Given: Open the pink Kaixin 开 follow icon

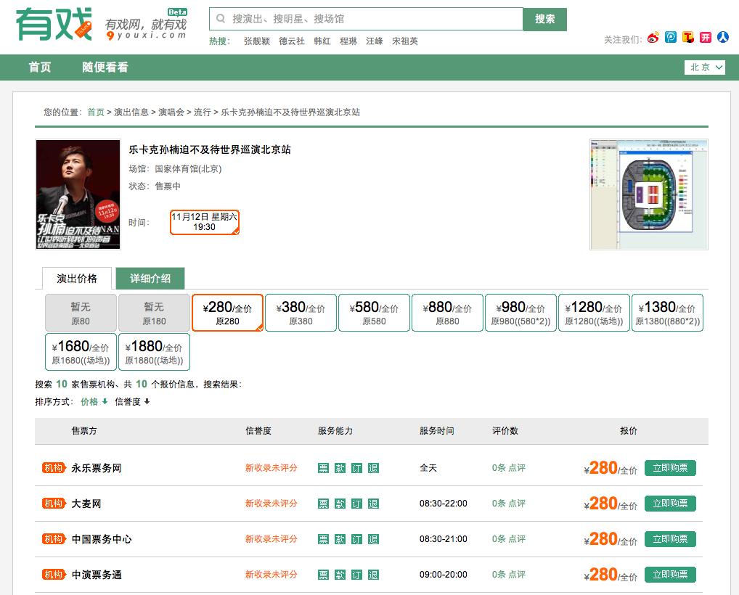Looking at the screenshot, I should click(706, 37).
